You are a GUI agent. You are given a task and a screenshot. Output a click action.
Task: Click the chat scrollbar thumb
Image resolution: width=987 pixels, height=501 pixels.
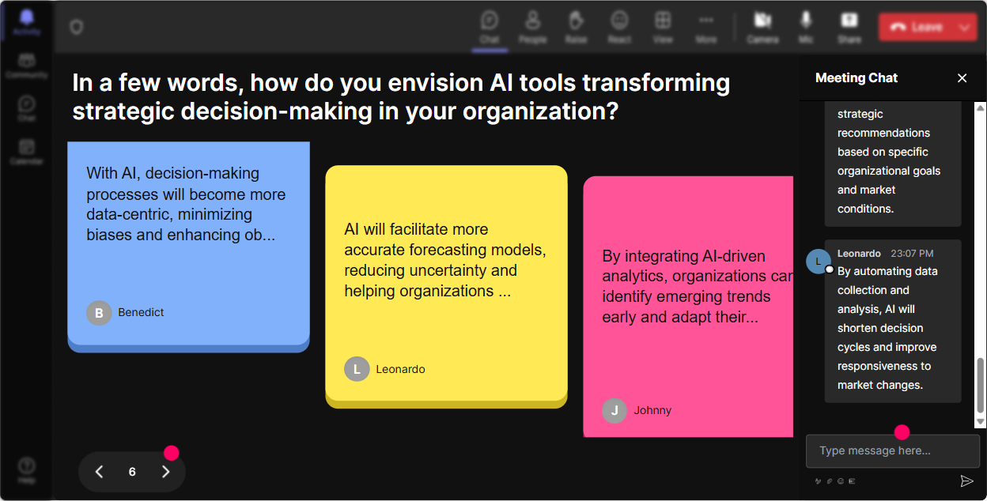click(x=981, y=385)
